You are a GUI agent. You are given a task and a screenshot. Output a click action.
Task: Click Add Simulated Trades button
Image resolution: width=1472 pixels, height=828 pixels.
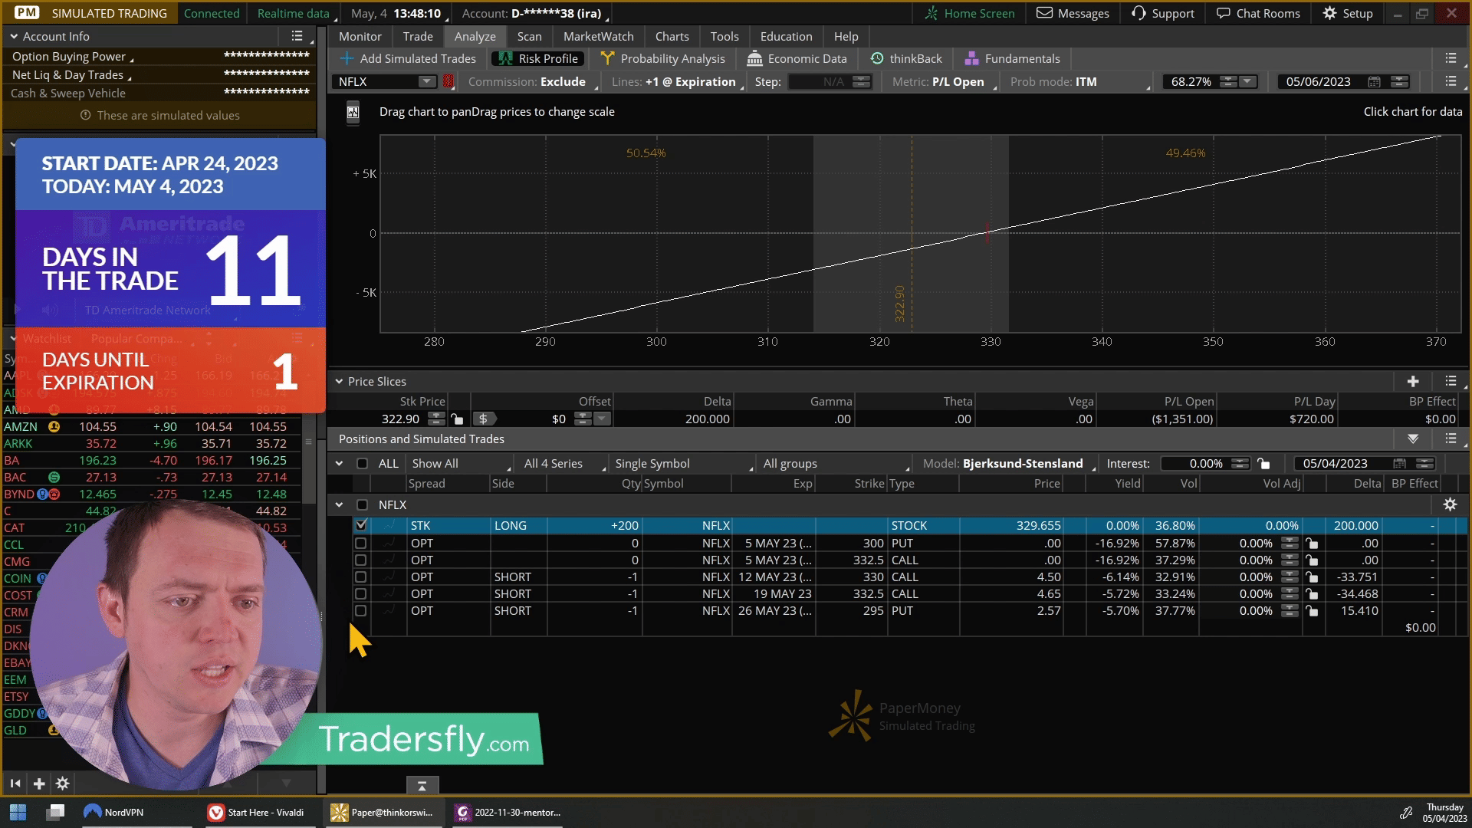pos(407,59)
